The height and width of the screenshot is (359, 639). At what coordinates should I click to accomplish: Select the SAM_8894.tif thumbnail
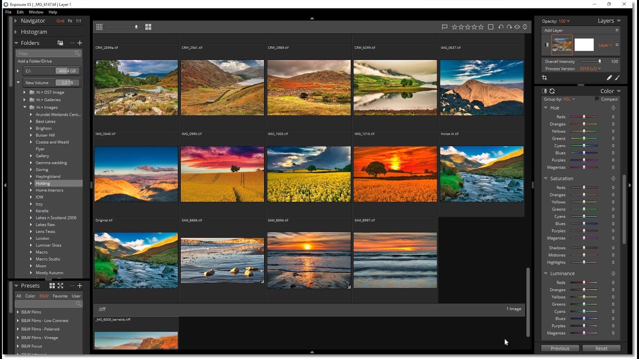[x=309, y=260]
